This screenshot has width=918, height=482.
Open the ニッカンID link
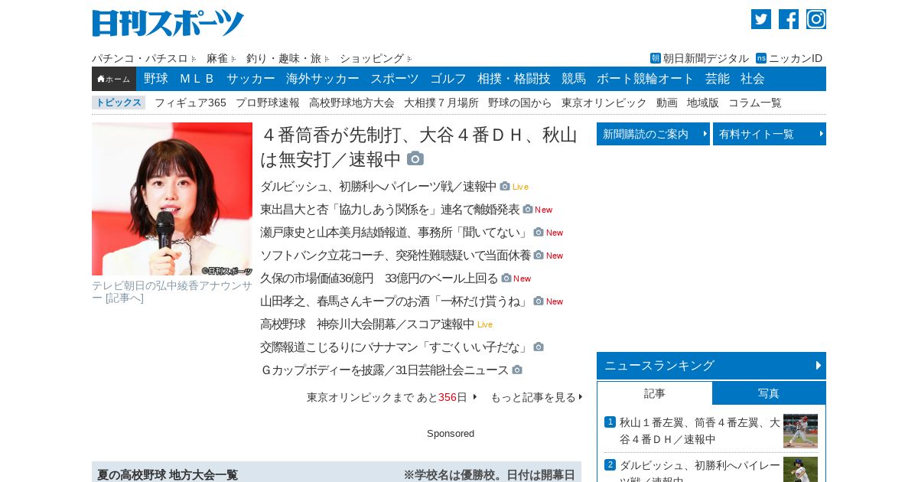[x=796, y=58]
